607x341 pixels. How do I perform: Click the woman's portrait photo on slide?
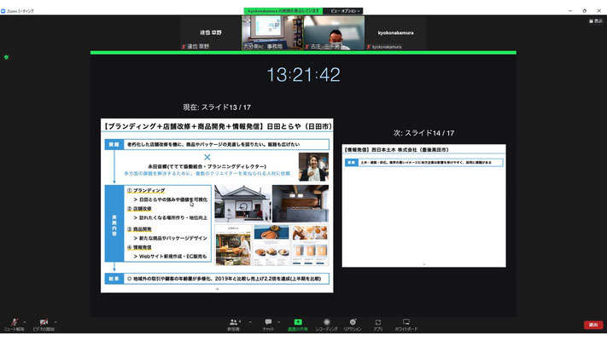pyautogui.click(x=313, y=166)
